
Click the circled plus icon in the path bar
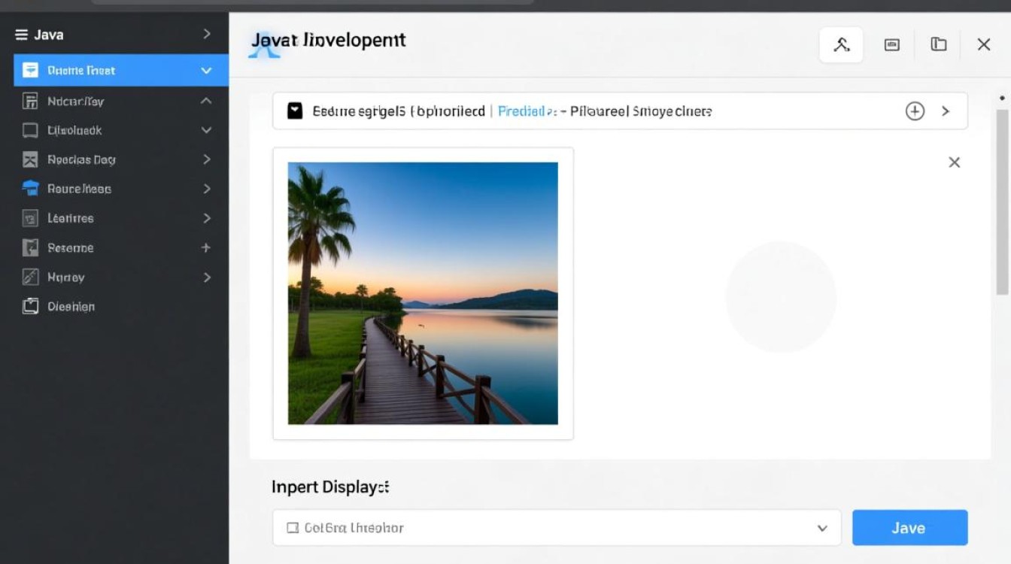point(914,111)
